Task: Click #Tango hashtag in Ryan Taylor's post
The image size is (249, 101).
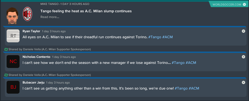Action: pyautogui.click(x=155, y=37)
